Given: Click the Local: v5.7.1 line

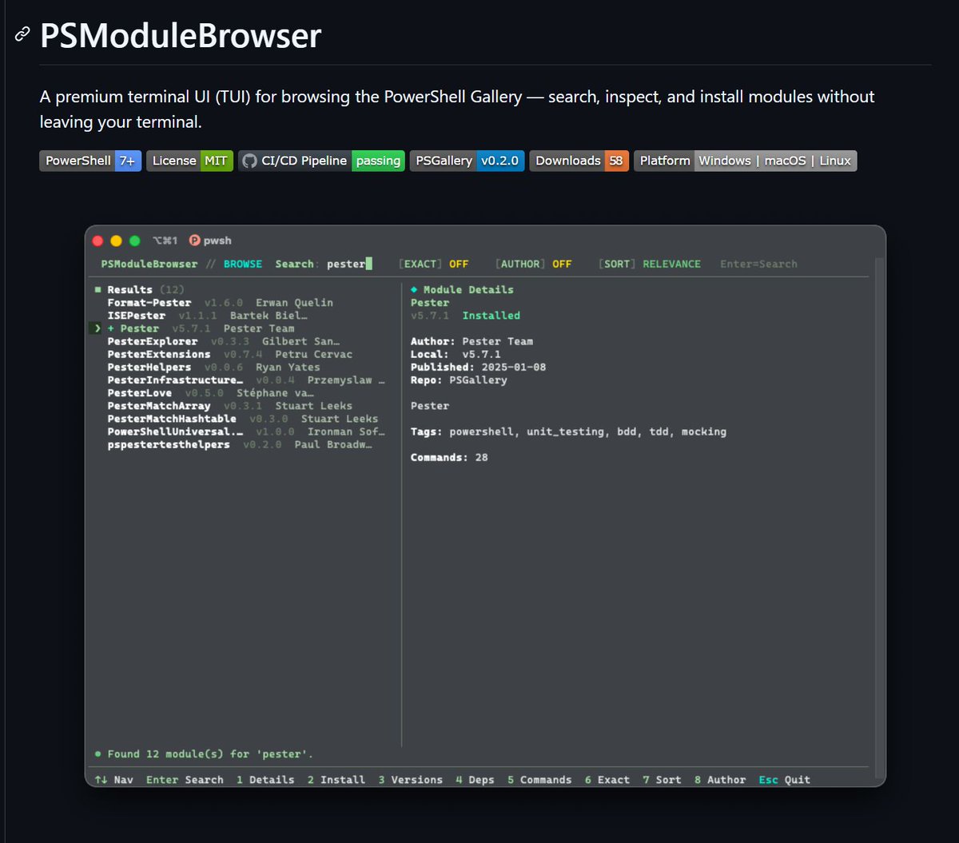Looking at the screenshot, I should [x=456, y=354].
